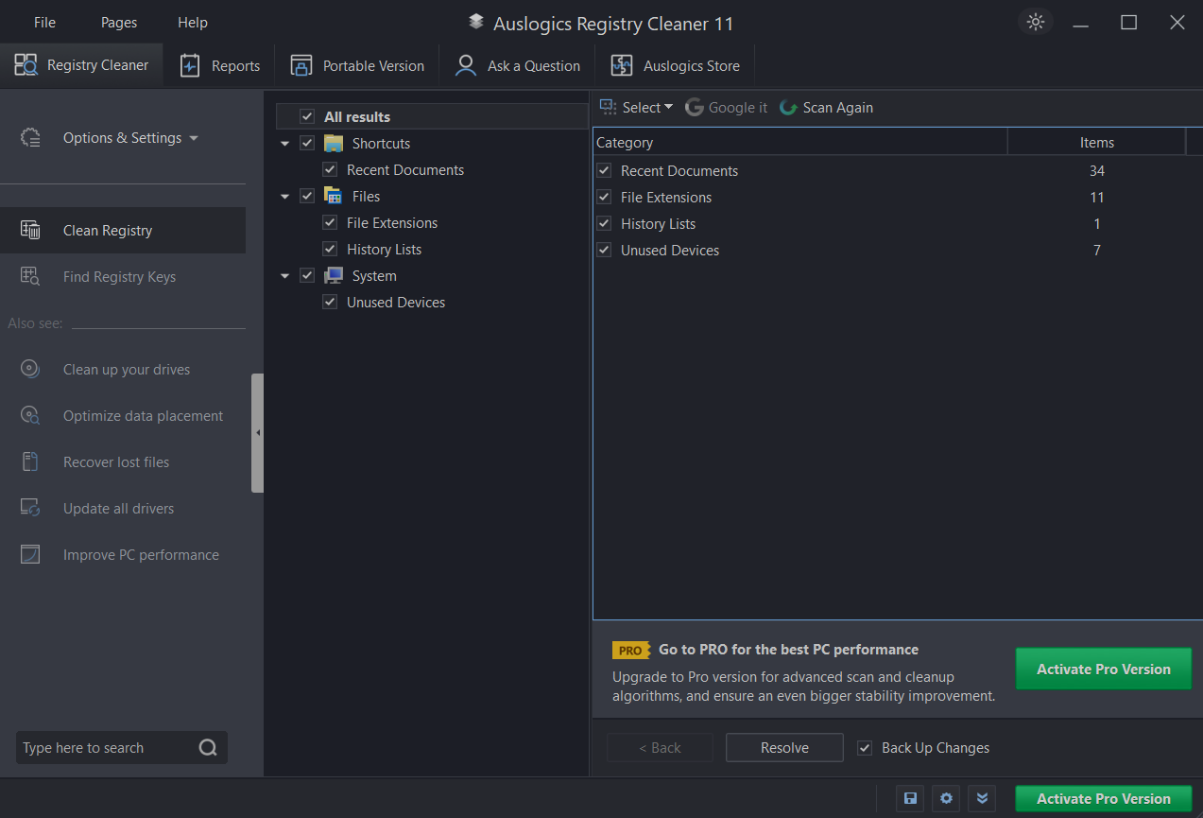Click the Recover lost files icon
This screenshot has height=818, width=1203.
pos(30,462)
